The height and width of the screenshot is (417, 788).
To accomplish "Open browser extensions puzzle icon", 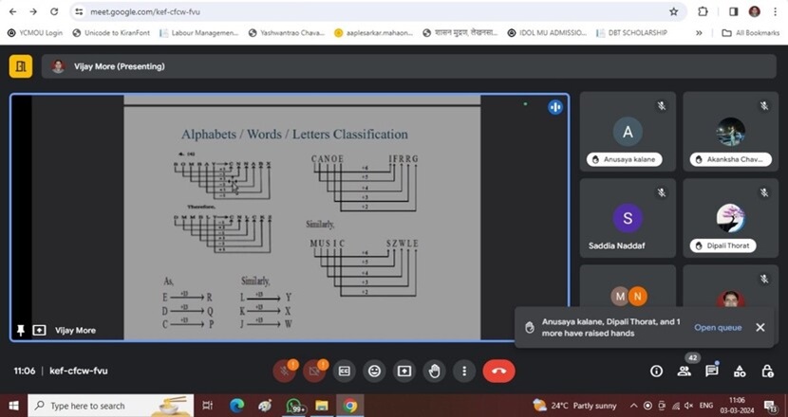I will click(703, 11).
